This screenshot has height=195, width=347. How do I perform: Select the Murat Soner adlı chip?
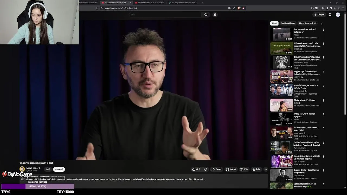(308, 23)
